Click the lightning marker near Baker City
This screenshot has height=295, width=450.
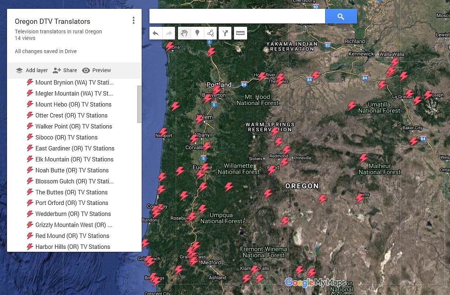(414, 141)
